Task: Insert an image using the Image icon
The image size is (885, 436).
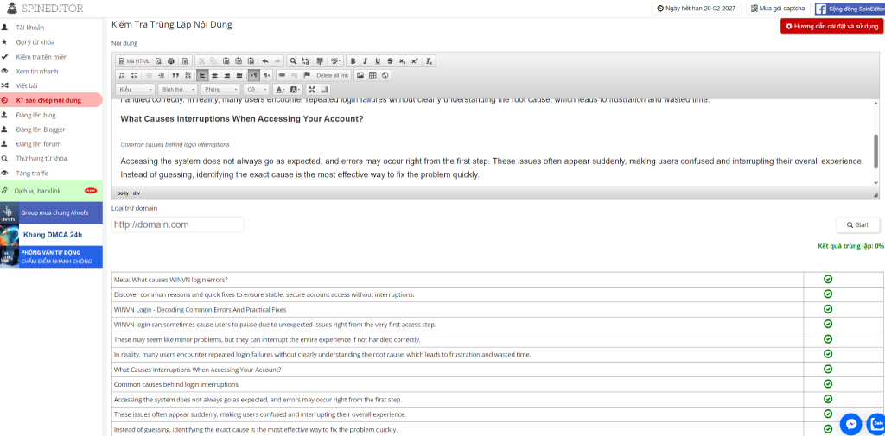Action: [360, 75]
